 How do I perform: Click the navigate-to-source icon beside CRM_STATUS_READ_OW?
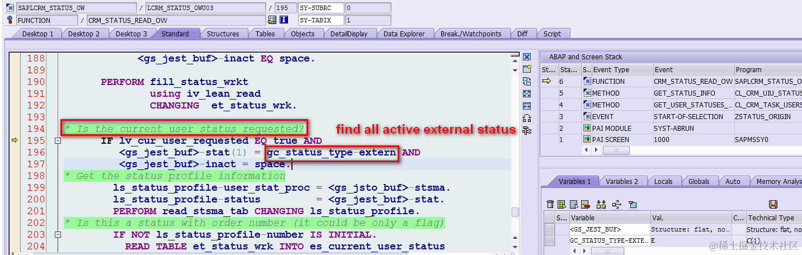click(272, 20)
